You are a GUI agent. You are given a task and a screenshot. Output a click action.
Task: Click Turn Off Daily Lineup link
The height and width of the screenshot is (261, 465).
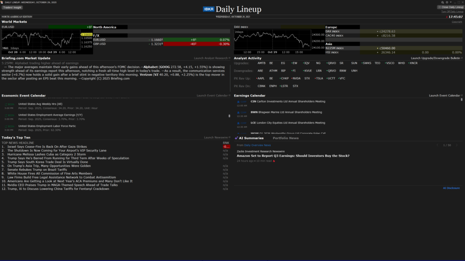[x=452, y=11]
